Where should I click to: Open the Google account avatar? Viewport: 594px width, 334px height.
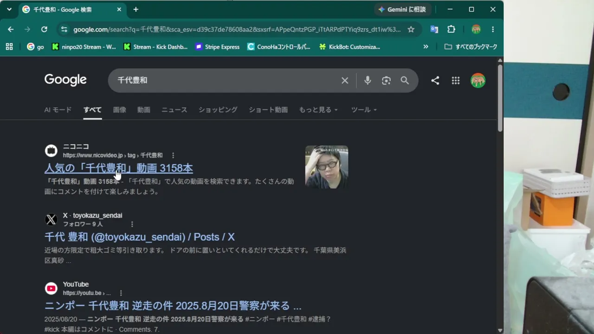tap(478, 80)
